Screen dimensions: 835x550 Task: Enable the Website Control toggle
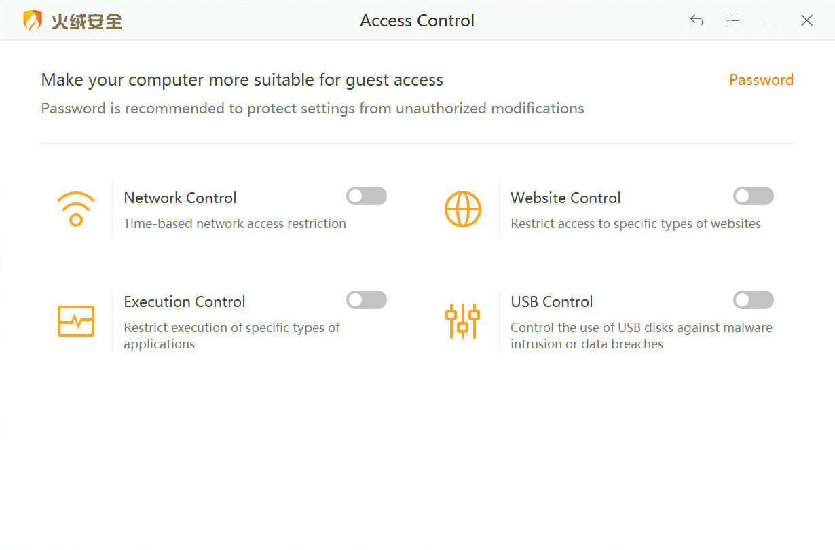[753, 196]
